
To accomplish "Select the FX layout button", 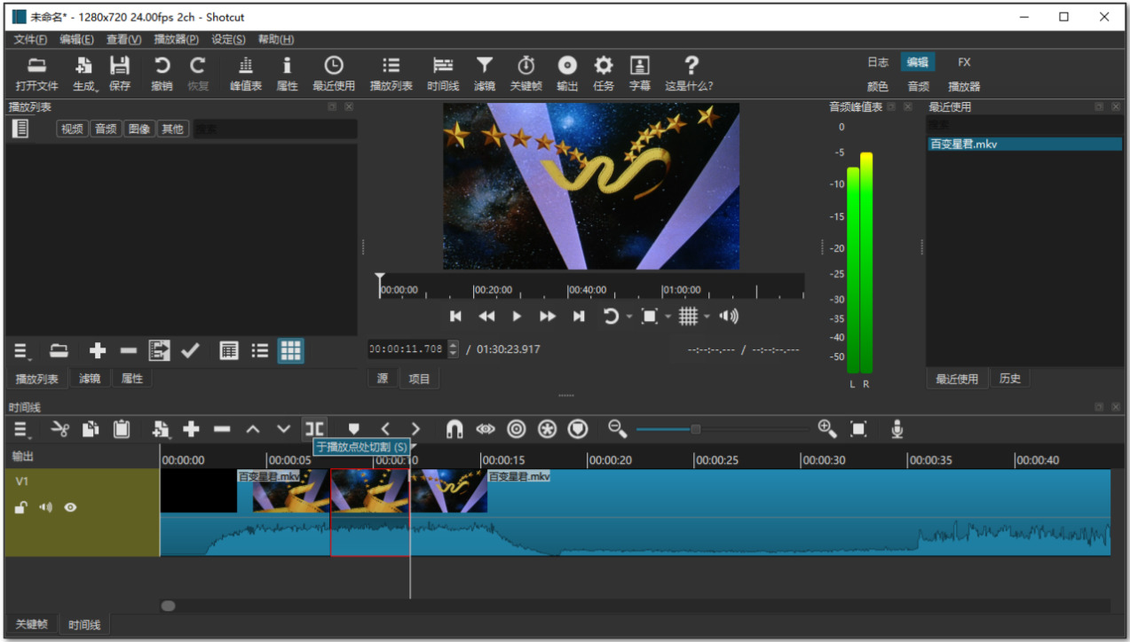I will (x=964, y=62).
